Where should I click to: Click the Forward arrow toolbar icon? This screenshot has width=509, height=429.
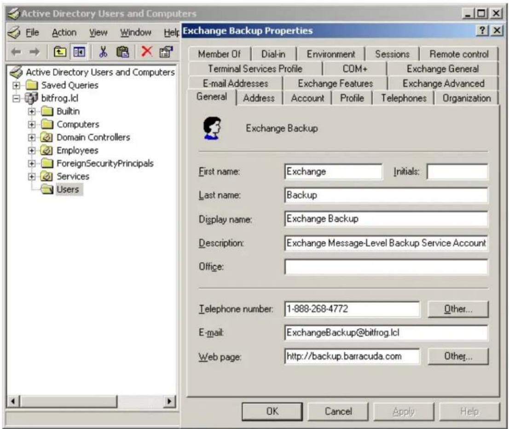35,52
